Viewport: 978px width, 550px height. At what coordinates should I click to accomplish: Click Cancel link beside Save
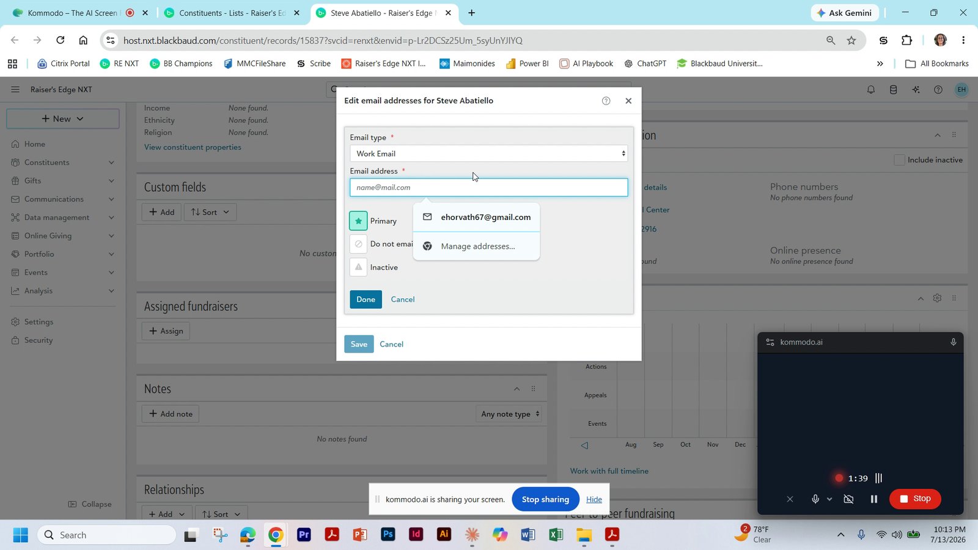coord(391,344)
